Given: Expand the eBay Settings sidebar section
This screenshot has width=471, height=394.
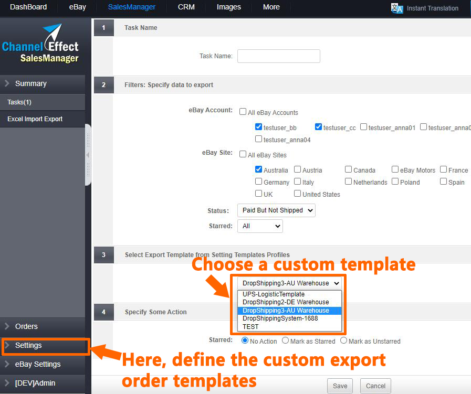Looking at the screenshot, I should (x=43, y=364).
